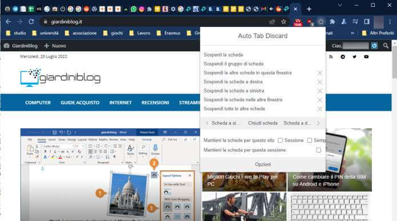Click the blue power icon in WordPress bar
397x221 pixels.
tap(374, 46)
